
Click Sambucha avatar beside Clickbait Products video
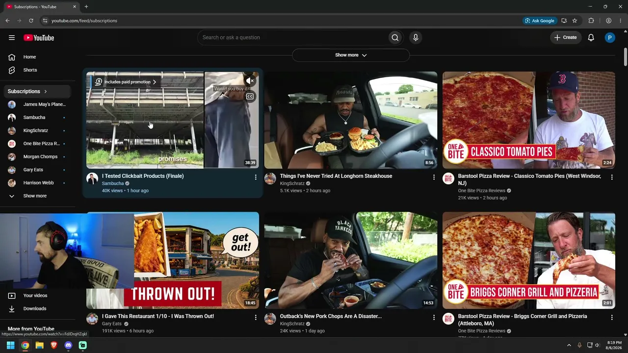coord(92,178)
